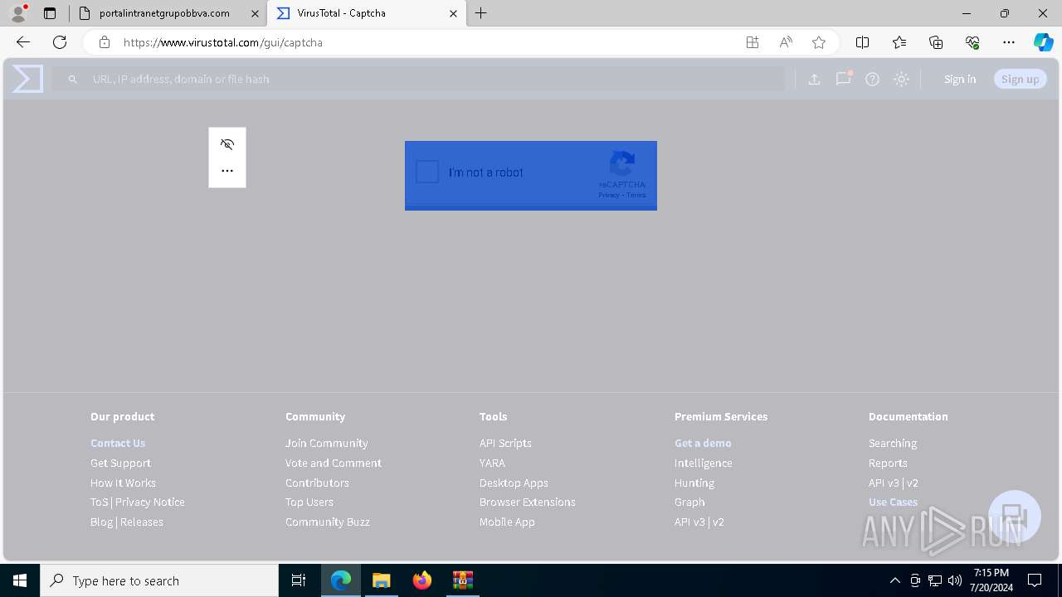Click the browser refresh icon

(x=60, y=42)
